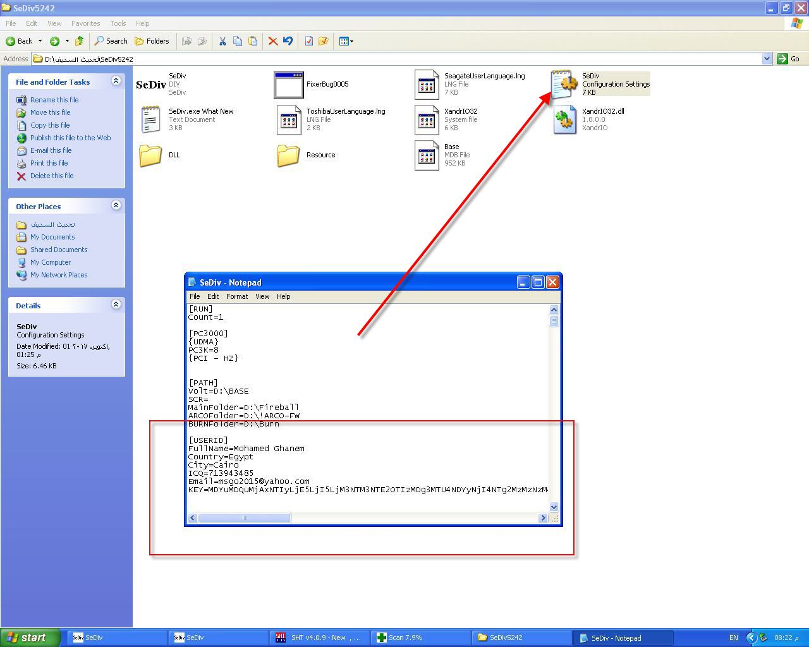Open the Favorites menu
This screenshot has height=647, width=809.
(85, 23)
